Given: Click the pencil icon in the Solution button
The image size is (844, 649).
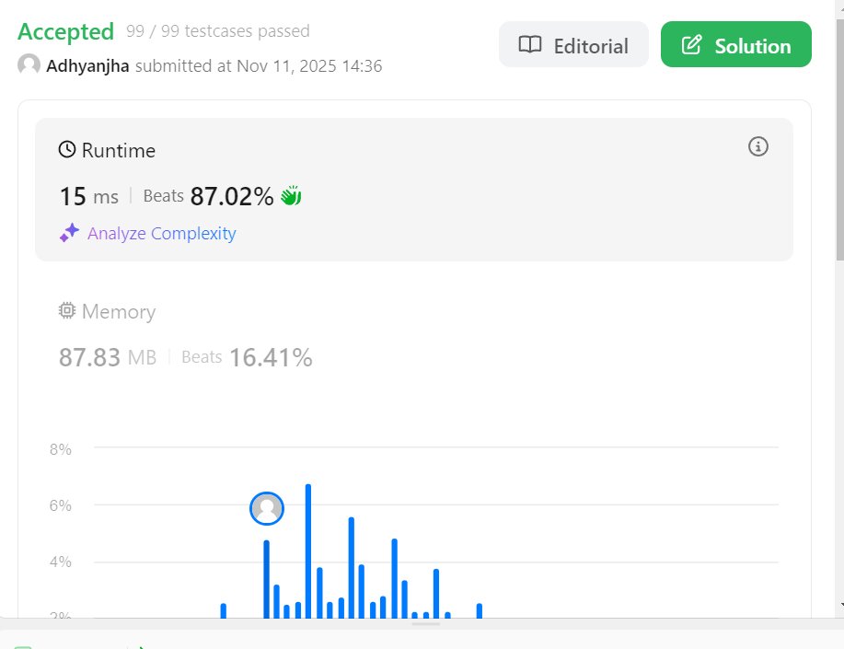Looking at the screenshot, I should tap(691, 45).
